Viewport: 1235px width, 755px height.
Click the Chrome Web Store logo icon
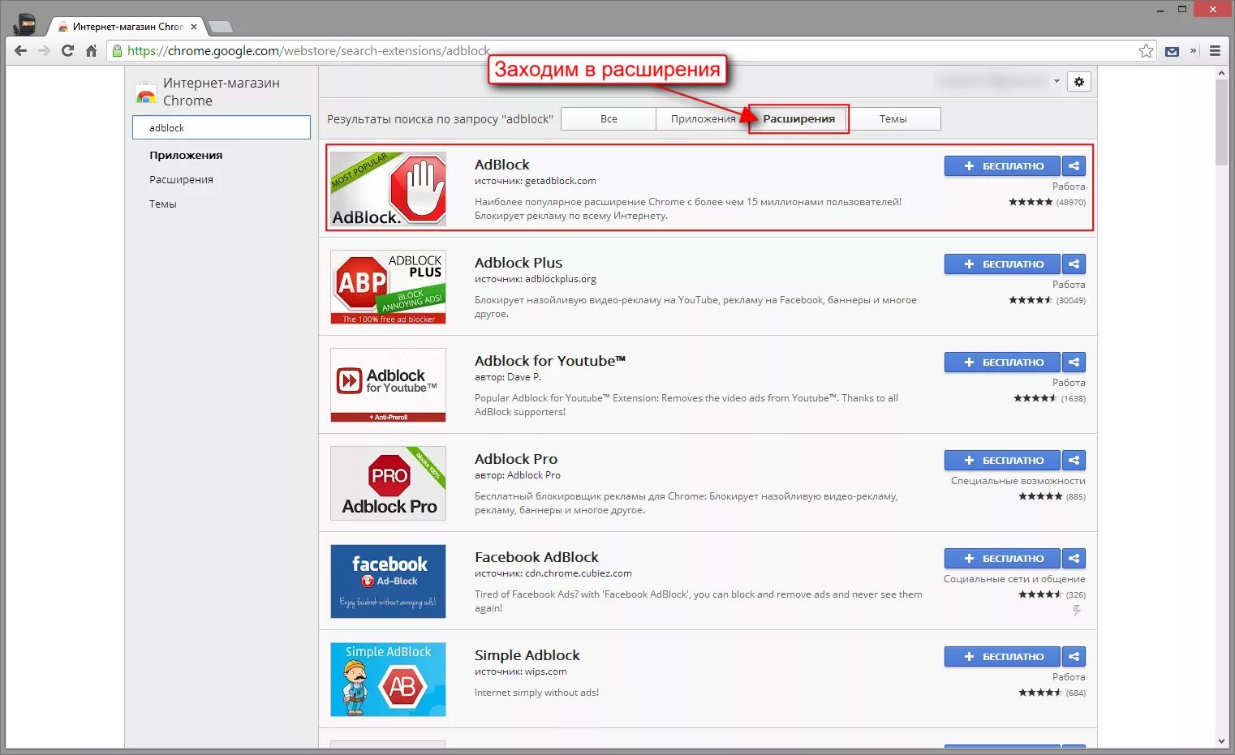[x=146, y=94]
